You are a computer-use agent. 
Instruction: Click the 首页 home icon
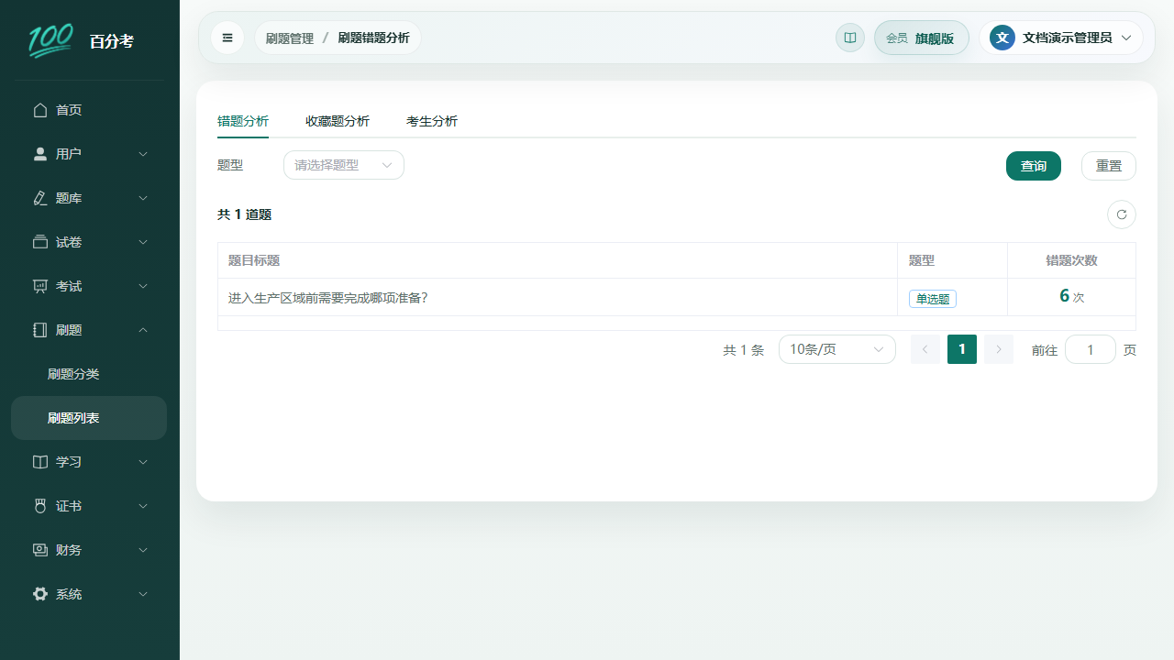pyautogui.click(x=40, y=110)
